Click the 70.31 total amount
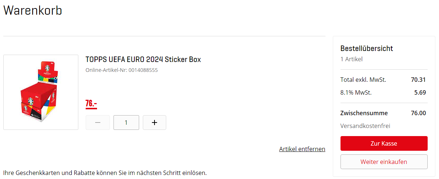 418,80
